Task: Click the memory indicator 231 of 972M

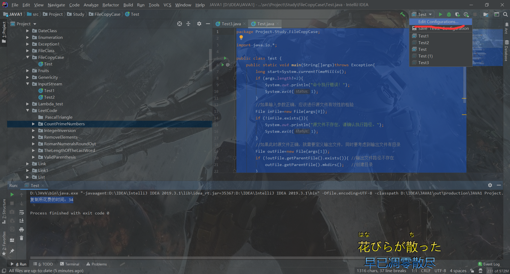Action: (498, 271)
